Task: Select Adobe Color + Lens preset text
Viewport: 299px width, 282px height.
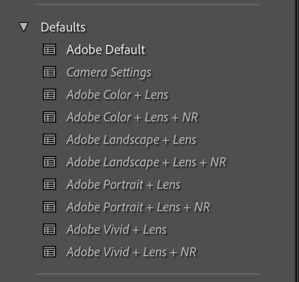Action: point(117,95)
